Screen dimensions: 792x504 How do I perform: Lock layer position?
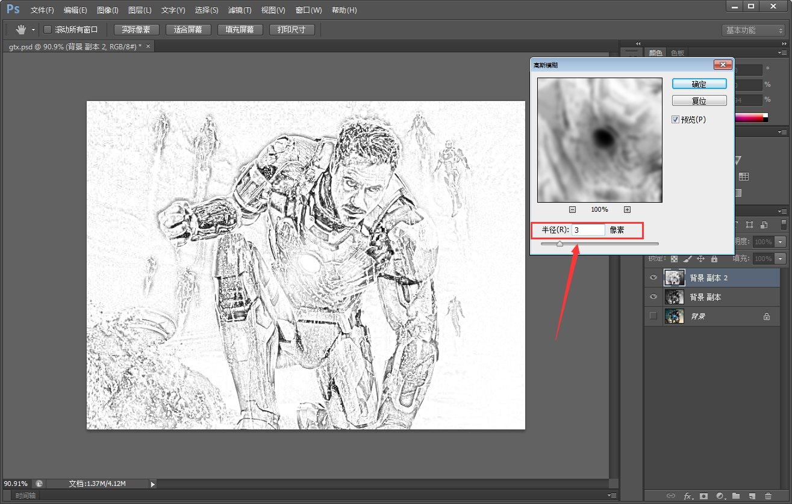coord(701,259)
